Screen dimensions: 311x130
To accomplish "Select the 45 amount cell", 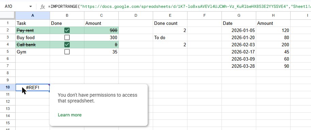I will click(273, 52).
